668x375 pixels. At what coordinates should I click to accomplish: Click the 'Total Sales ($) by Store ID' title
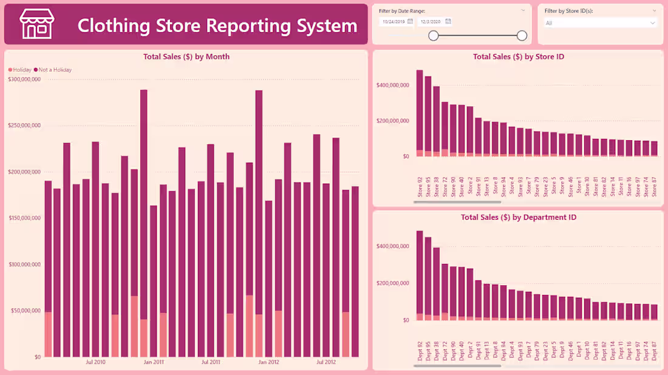[520, 56]
